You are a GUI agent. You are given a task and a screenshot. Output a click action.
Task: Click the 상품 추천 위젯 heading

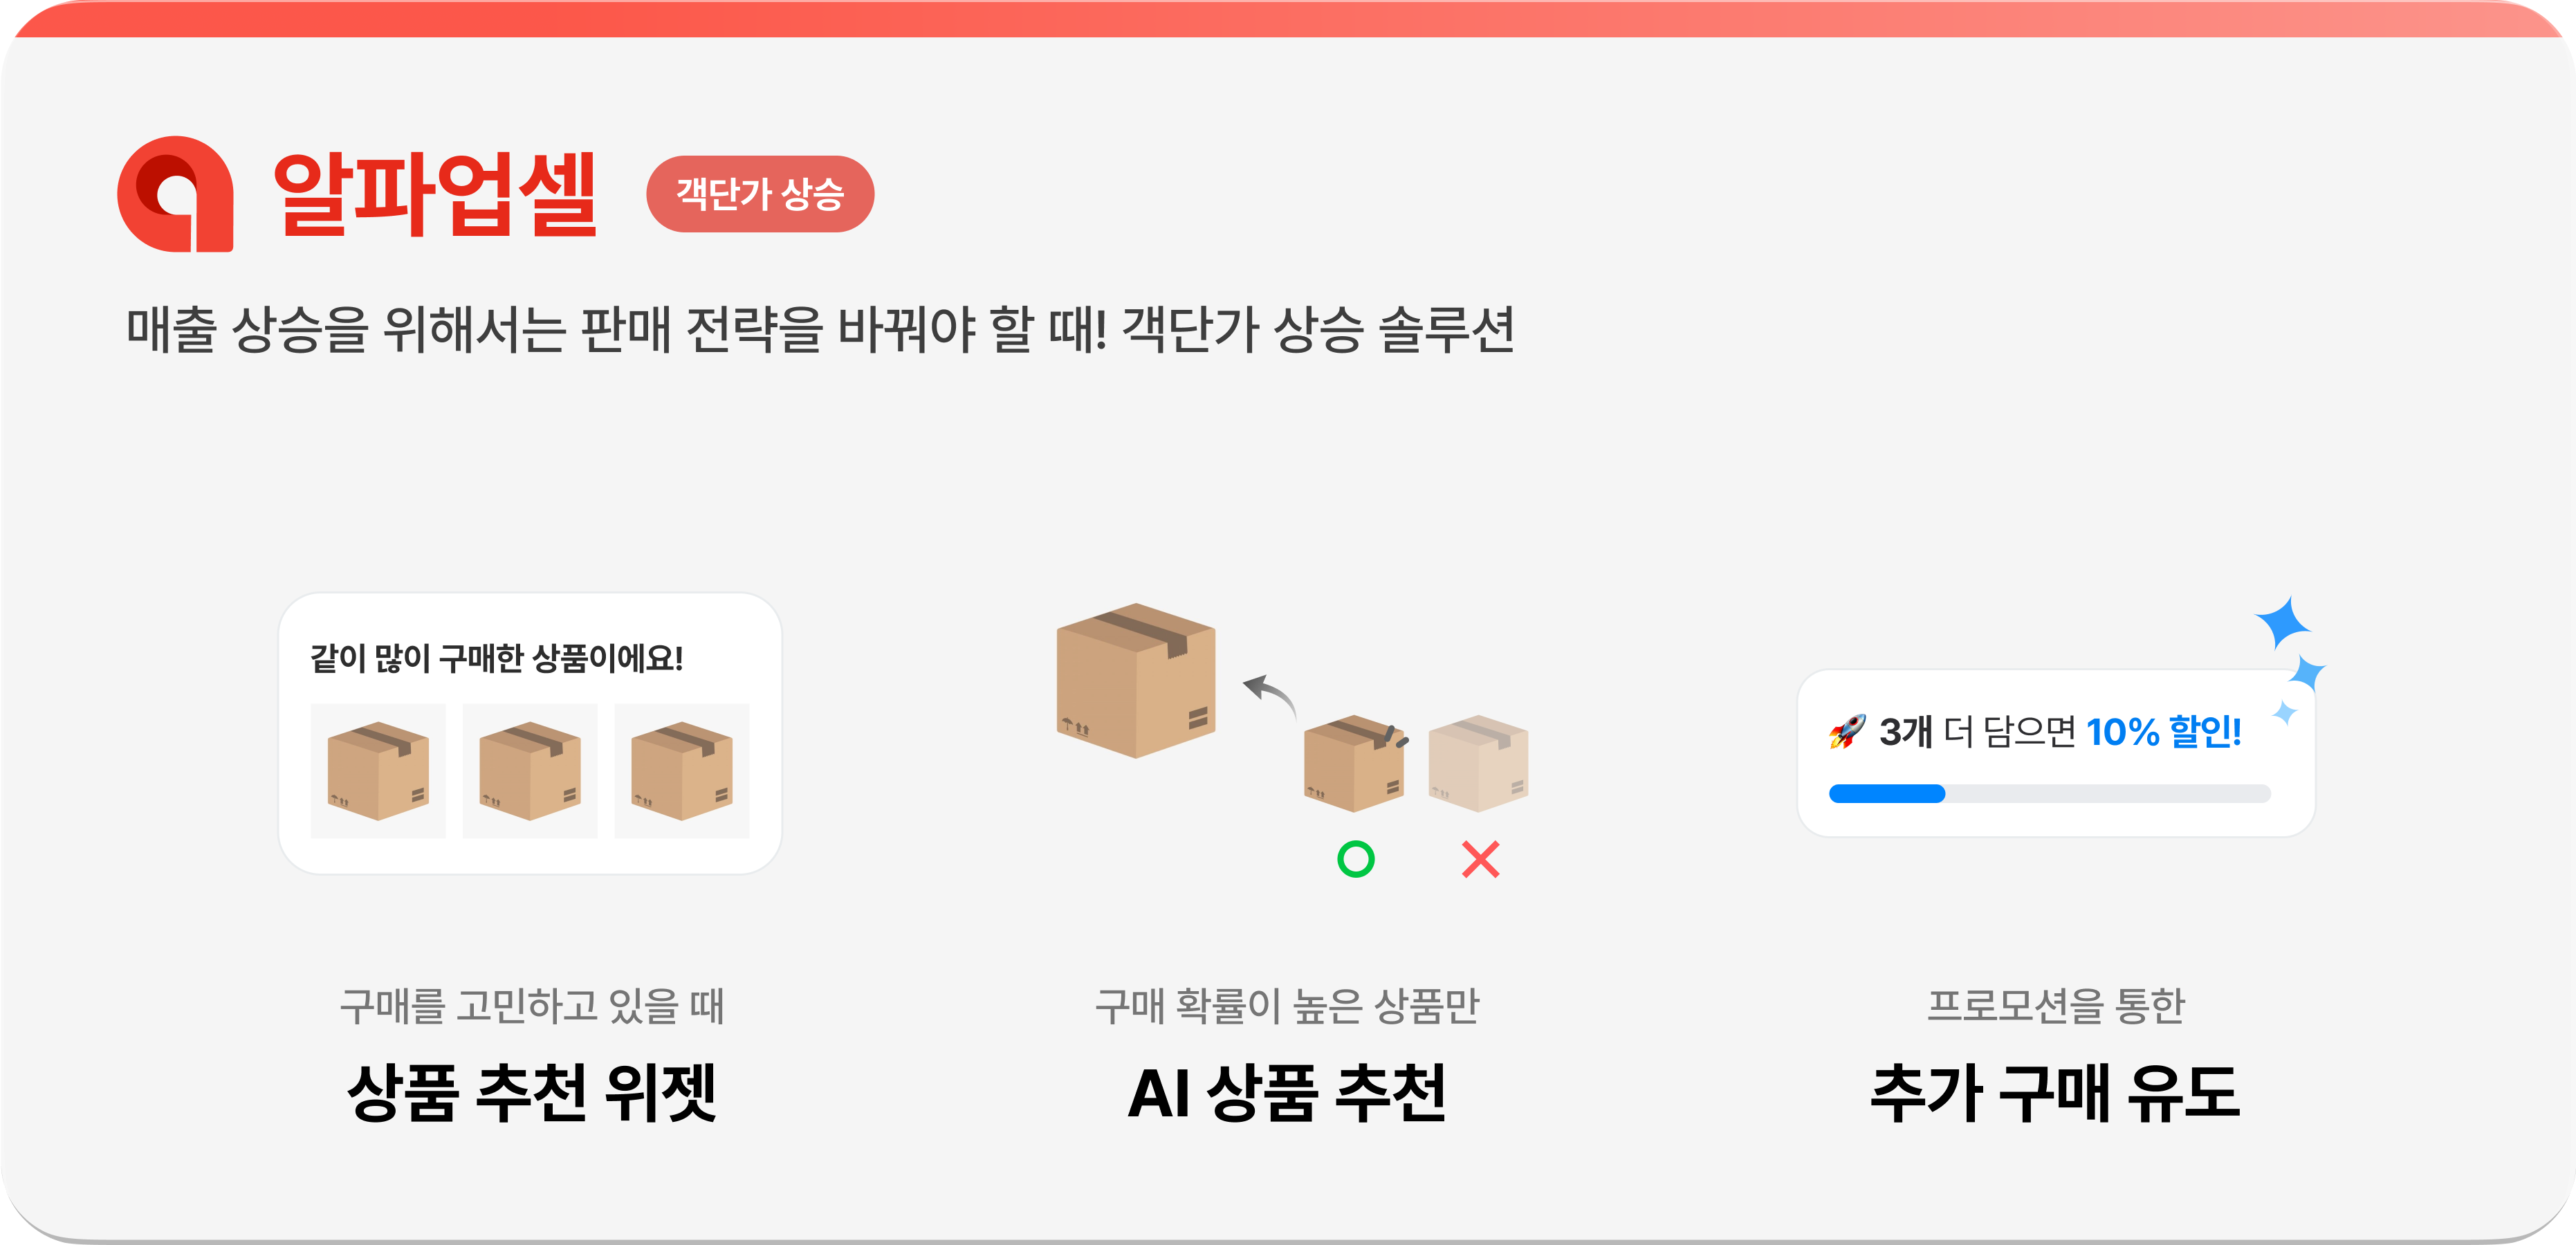(x=531, y=1092)
